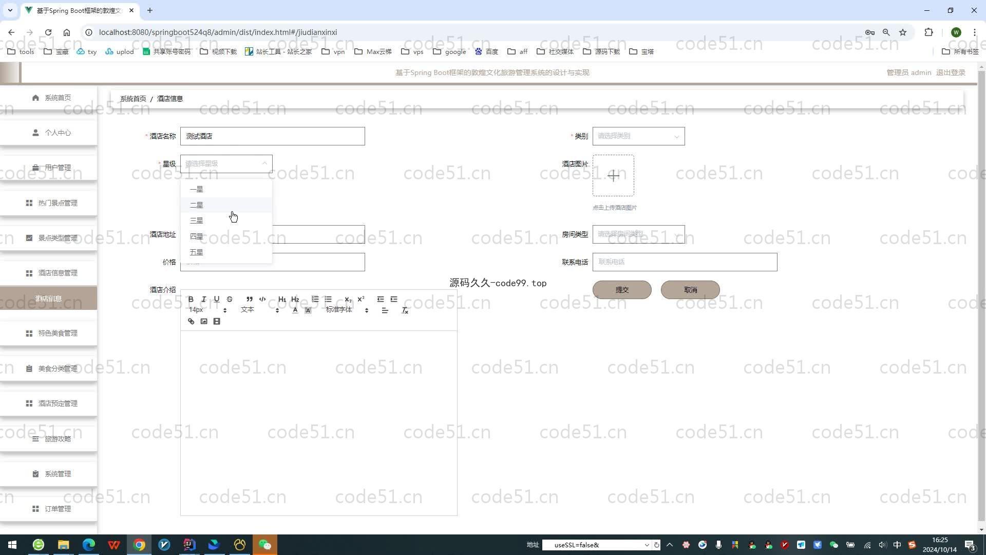Screen dimensions: 986x555
Task: Clear text formatting in editor
Action: pyautogui.click(x=405, y=310)
